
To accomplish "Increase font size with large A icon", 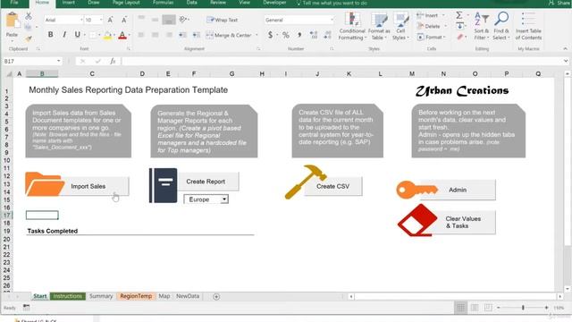I will point(110,20).
